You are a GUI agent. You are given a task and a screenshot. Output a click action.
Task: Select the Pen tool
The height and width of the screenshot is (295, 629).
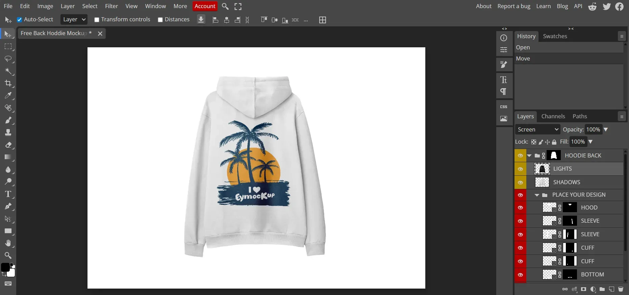[8, 206]
